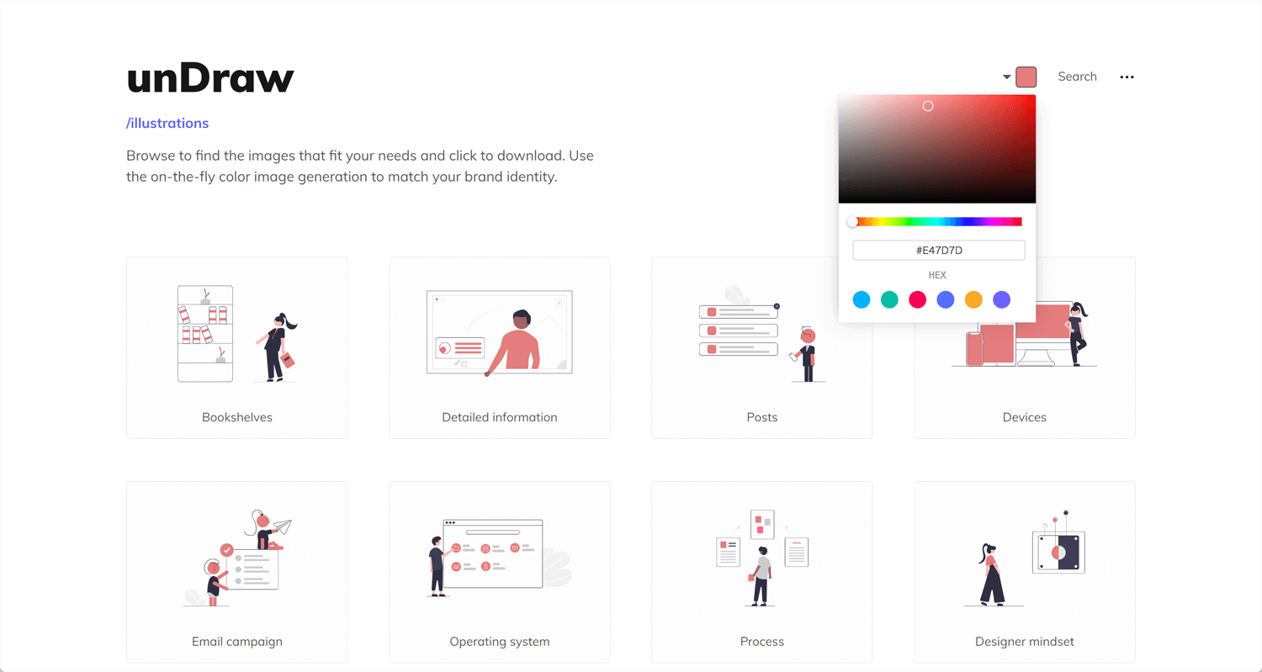
Task: Click the current salmon color swatch
Action: (1026, 77)
